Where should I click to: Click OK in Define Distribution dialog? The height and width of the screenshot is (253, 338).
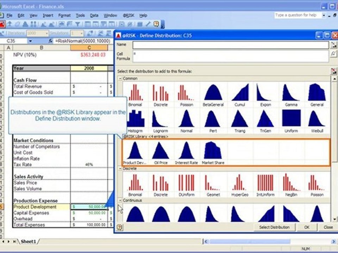click(x=307, y=227)
